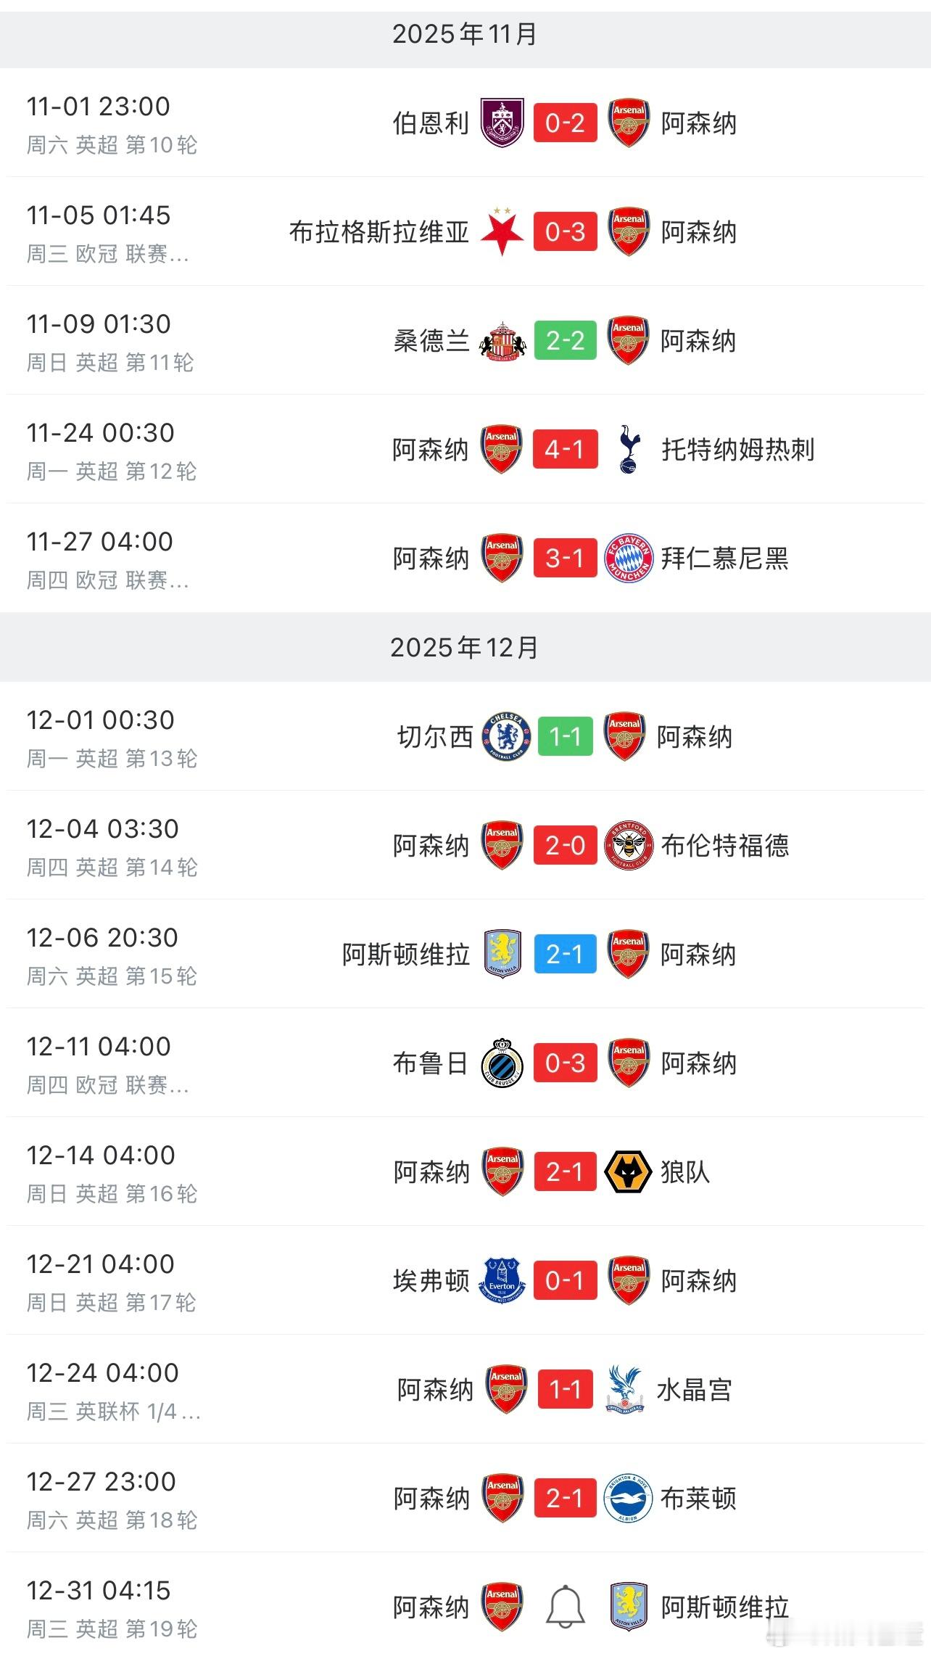Tap the Burnley club crest
The image size is (931, 1656).
point(502,123)
